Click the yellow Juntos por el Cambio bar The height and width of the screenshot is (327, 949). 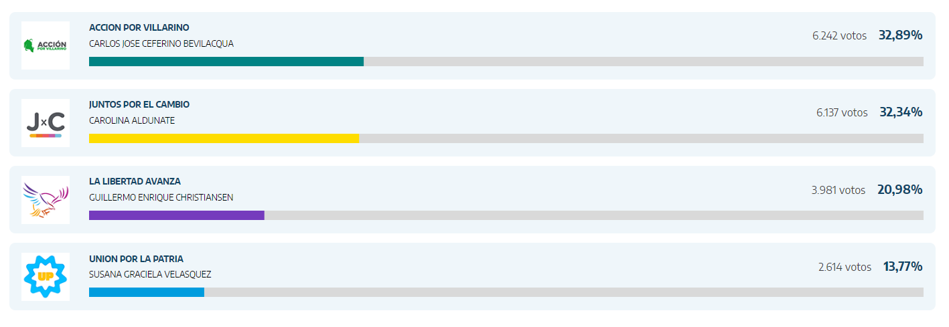click(224, 138)
